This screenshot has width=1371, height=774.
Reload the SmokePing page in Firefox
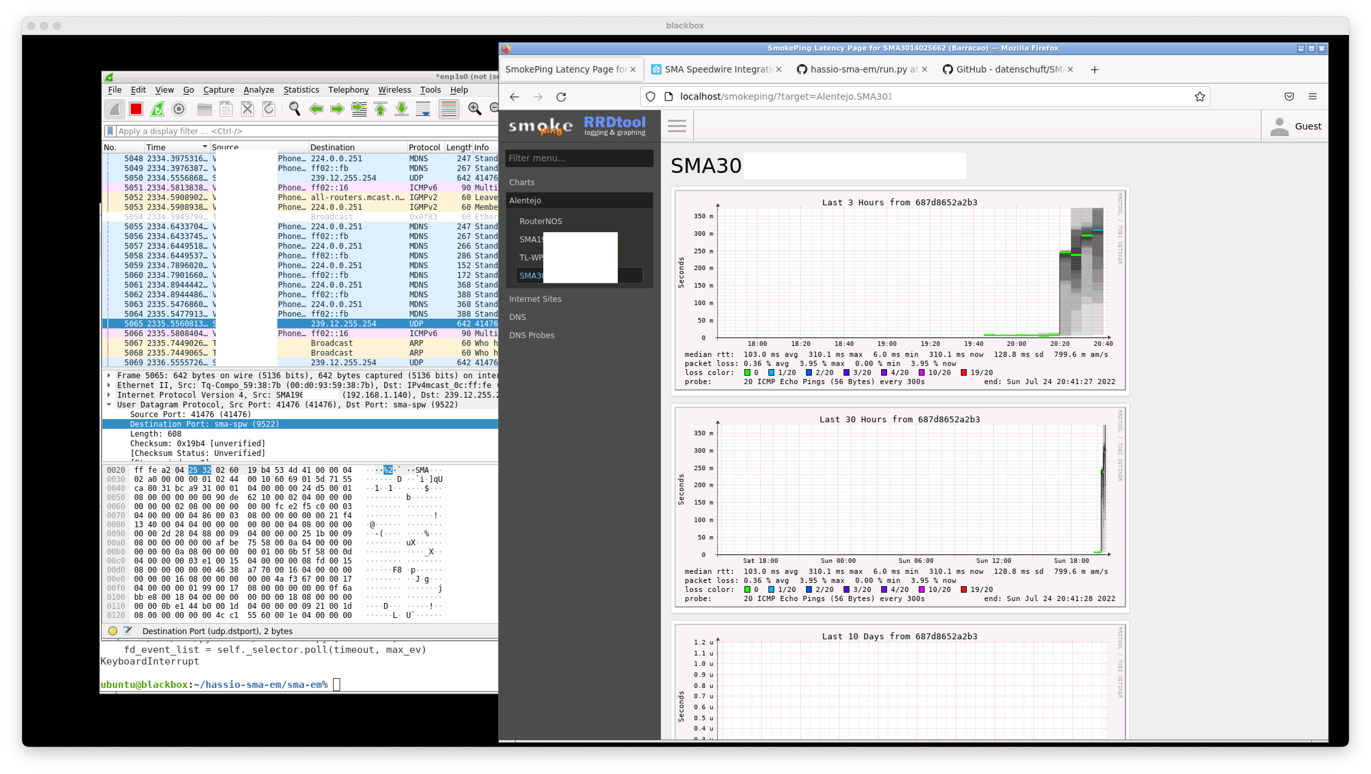561,97
